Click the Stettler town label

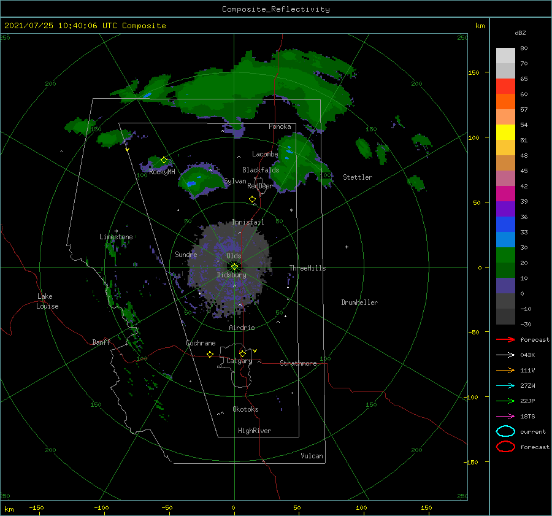[x=358, y=177]
